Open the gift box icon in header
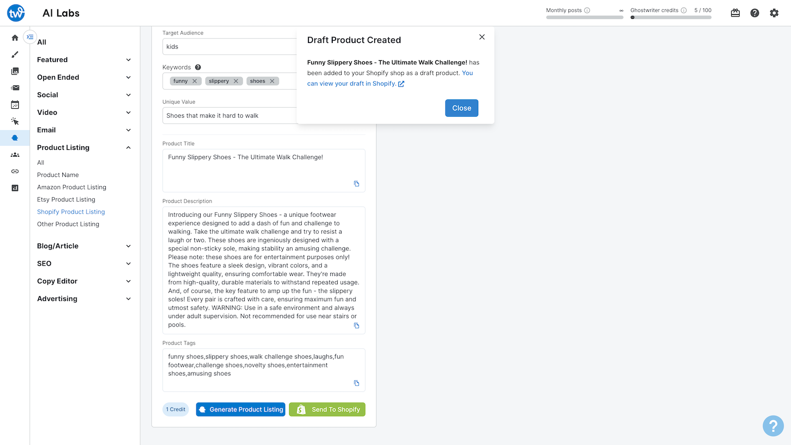This screenshot has width=791, height=445. point(735,13)
